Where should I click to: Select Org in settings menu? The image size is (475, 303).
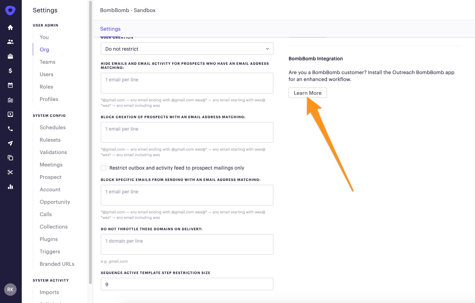44,50
